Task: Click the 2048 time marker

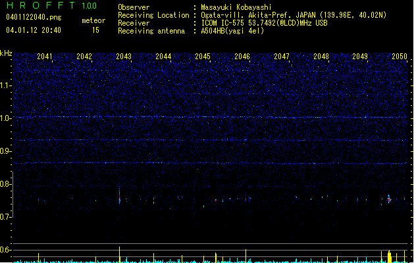Action: (321, 57)
